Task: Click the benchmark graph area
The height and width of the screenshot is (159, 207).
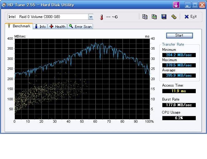Action: pyautogui.click(x=82, y=79)
